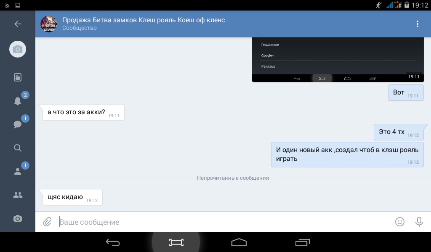Tap the back arrow in the sidebar
431x252 pixels.
(x=18, y=24)
